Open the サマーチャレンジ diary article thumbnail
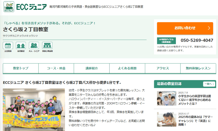This screenshot has height=131, width=218. tap(167, 119)
